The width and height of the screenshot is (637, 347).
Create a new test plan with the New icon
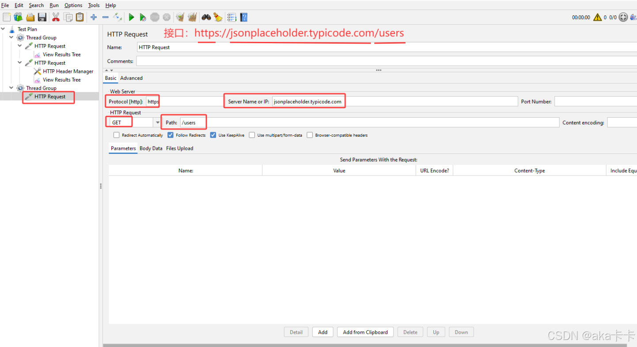click(x=7, y=17)
